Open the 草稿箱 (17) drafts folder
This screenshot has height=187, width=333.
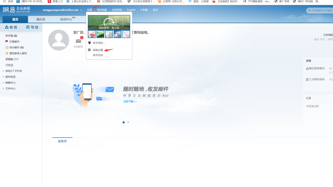(12, 59)
